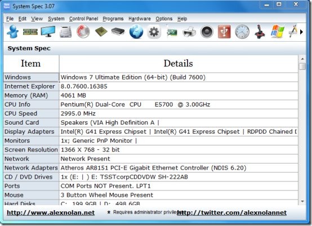Open the Edit menu
Image resolution: width=312 pixels, height=226 pixels.
23,19
